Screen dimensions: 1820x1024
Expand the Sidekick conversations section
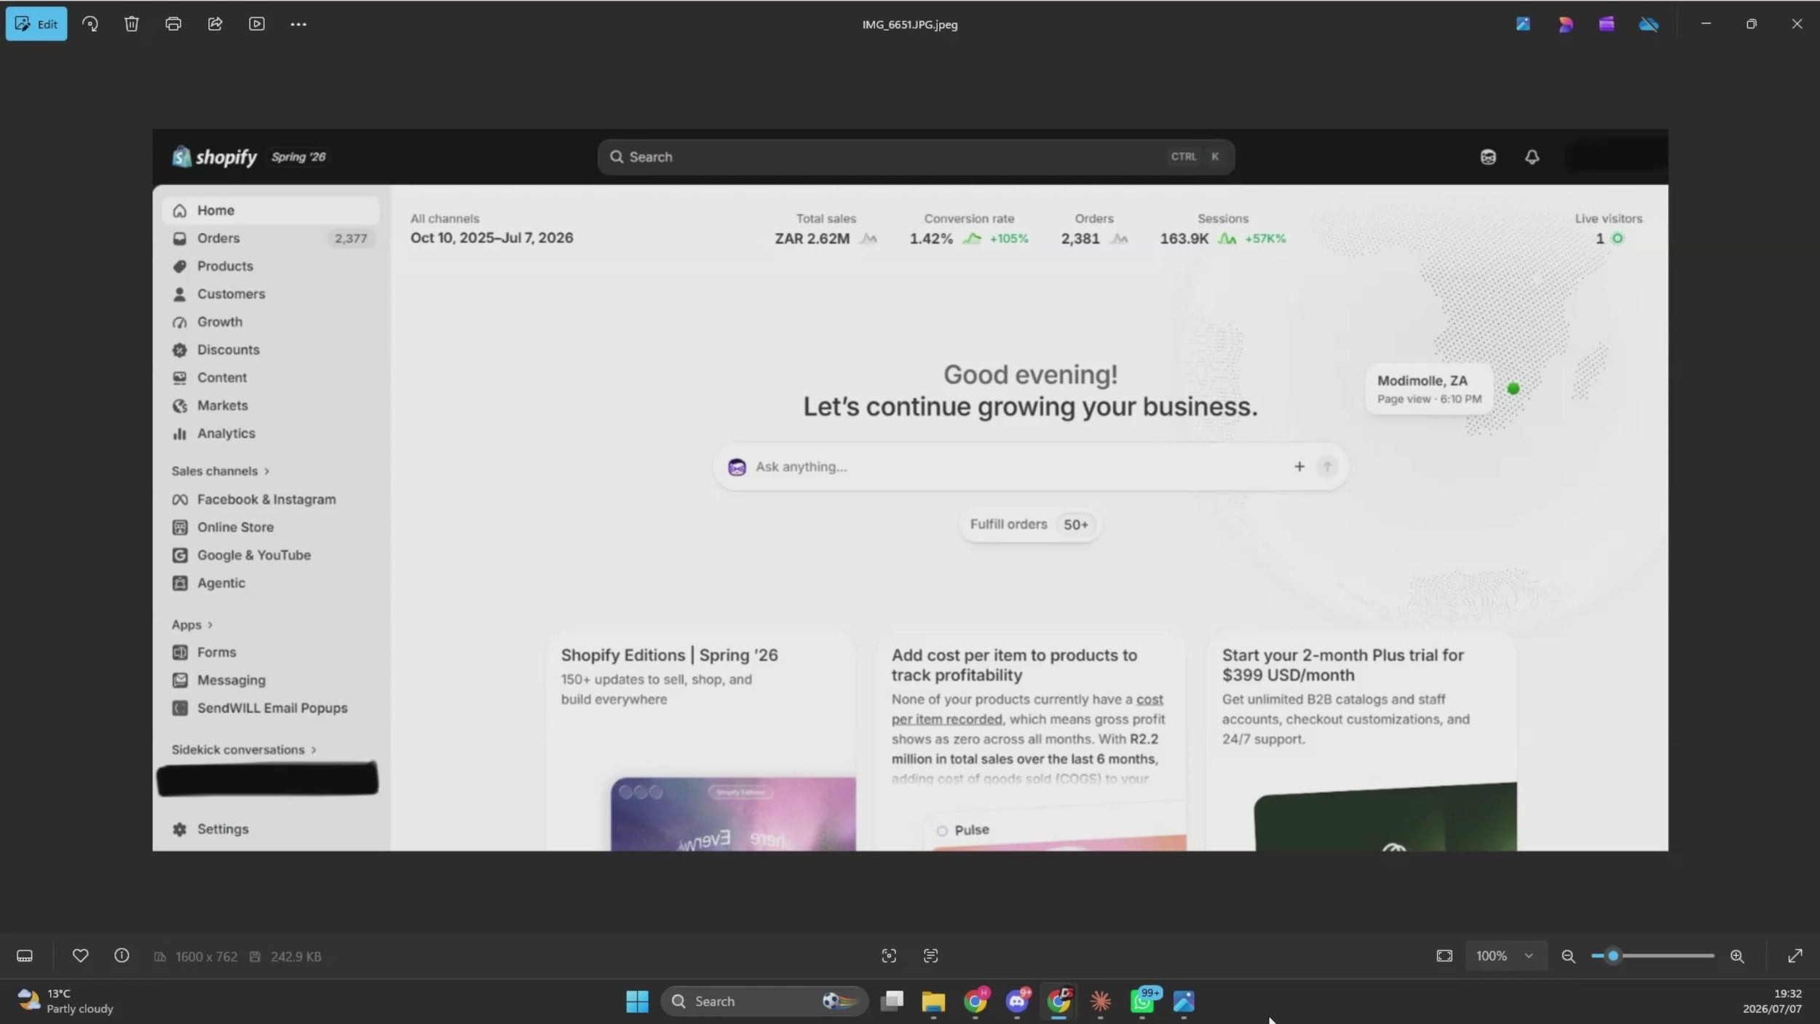pyautogui.click(x=245, y=749)
